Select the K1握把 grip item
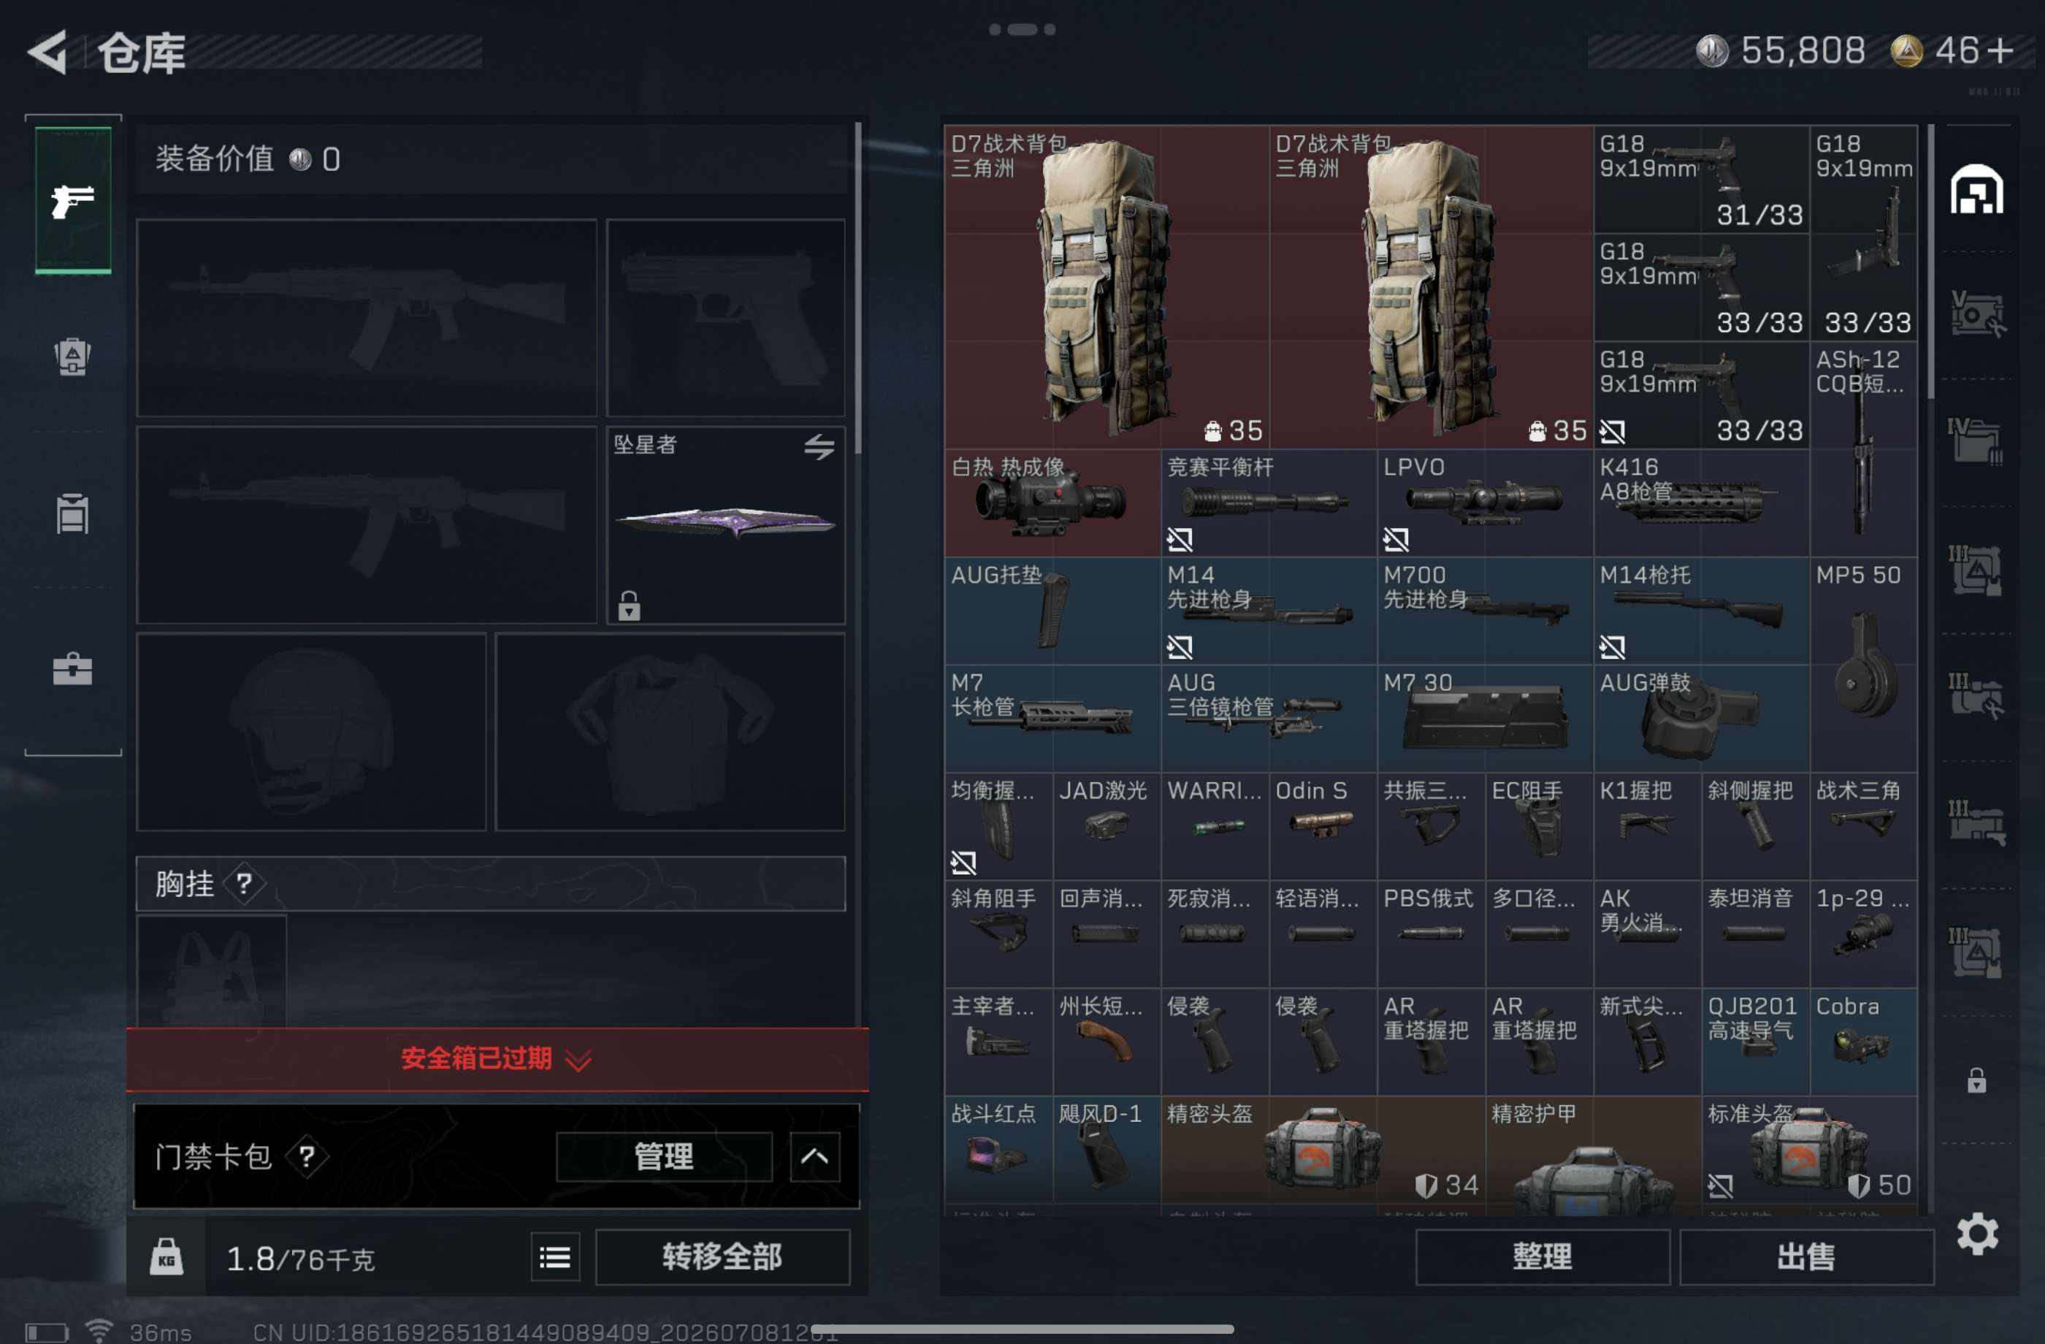Screen dimensions: 2045x1344 point(1647,826)
